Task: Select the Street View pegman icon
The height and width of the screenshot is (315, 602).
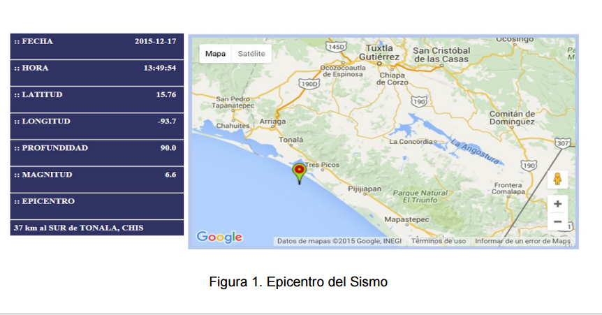Action: pos(557,179)
